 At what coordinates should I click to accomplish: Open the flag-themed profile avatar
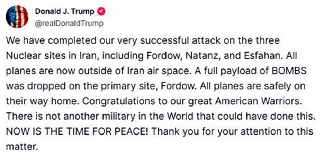[x=17, y=17]
